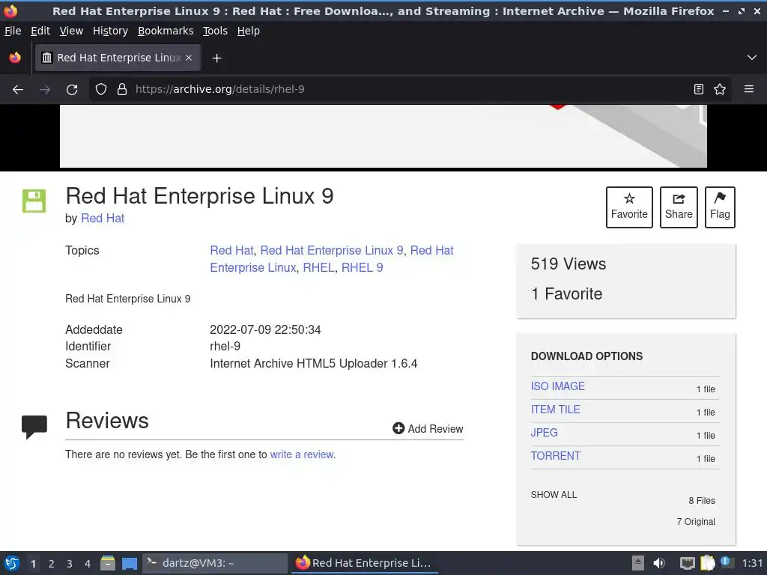Open the Red Hat author link
767x575 pixels.
(103, 218)
